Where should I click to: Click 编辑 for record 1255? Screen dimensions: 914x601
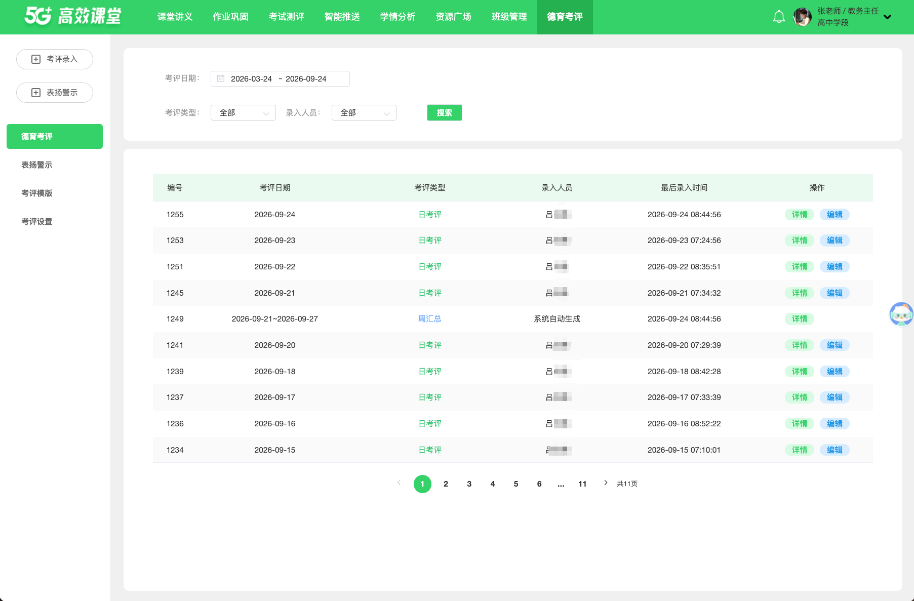(834, 214)
